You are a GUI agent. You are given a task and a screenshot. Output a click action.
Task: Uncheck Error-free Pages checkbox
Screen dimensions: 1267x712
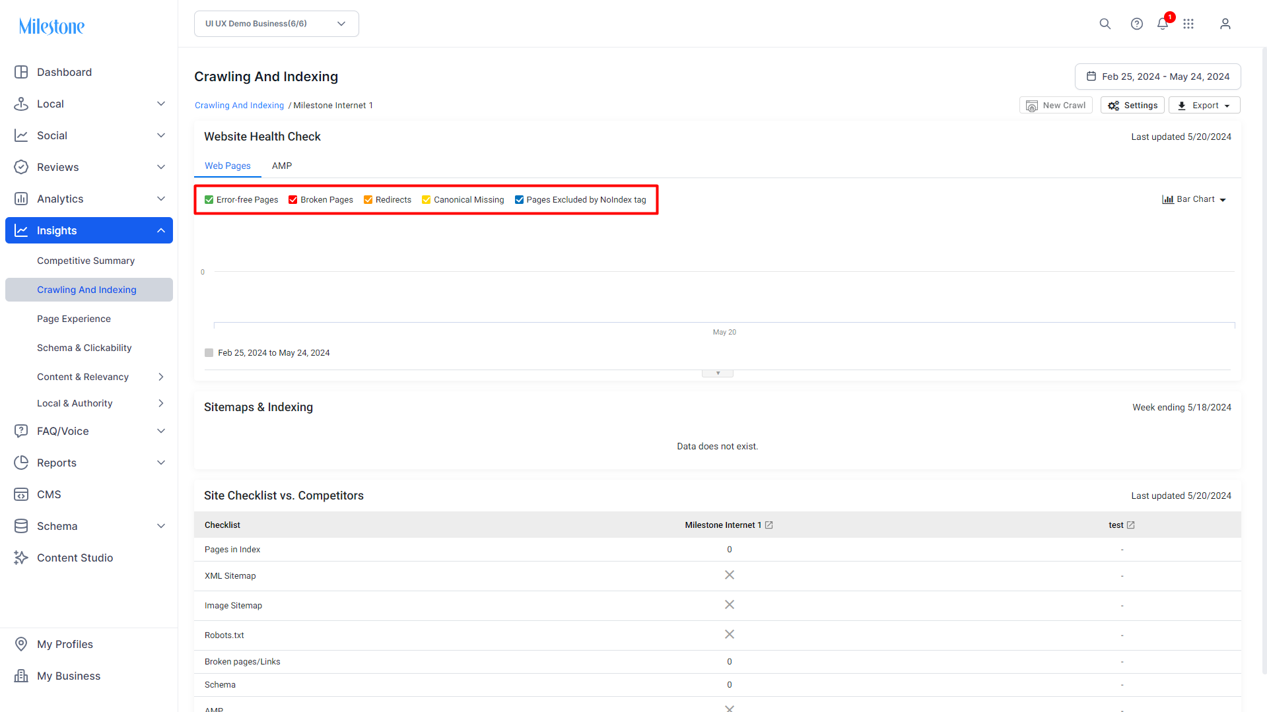coord(209,200)
